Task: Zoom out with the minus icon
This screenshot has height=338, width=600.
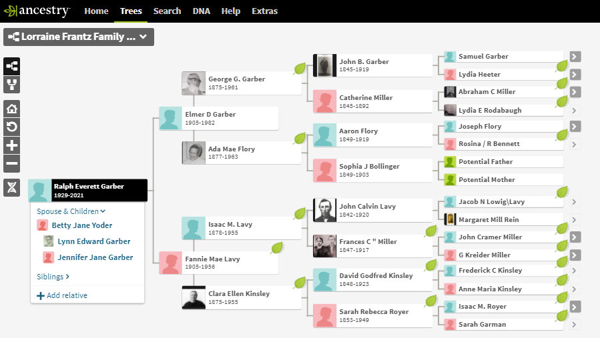Action: (x=12, y=164)
